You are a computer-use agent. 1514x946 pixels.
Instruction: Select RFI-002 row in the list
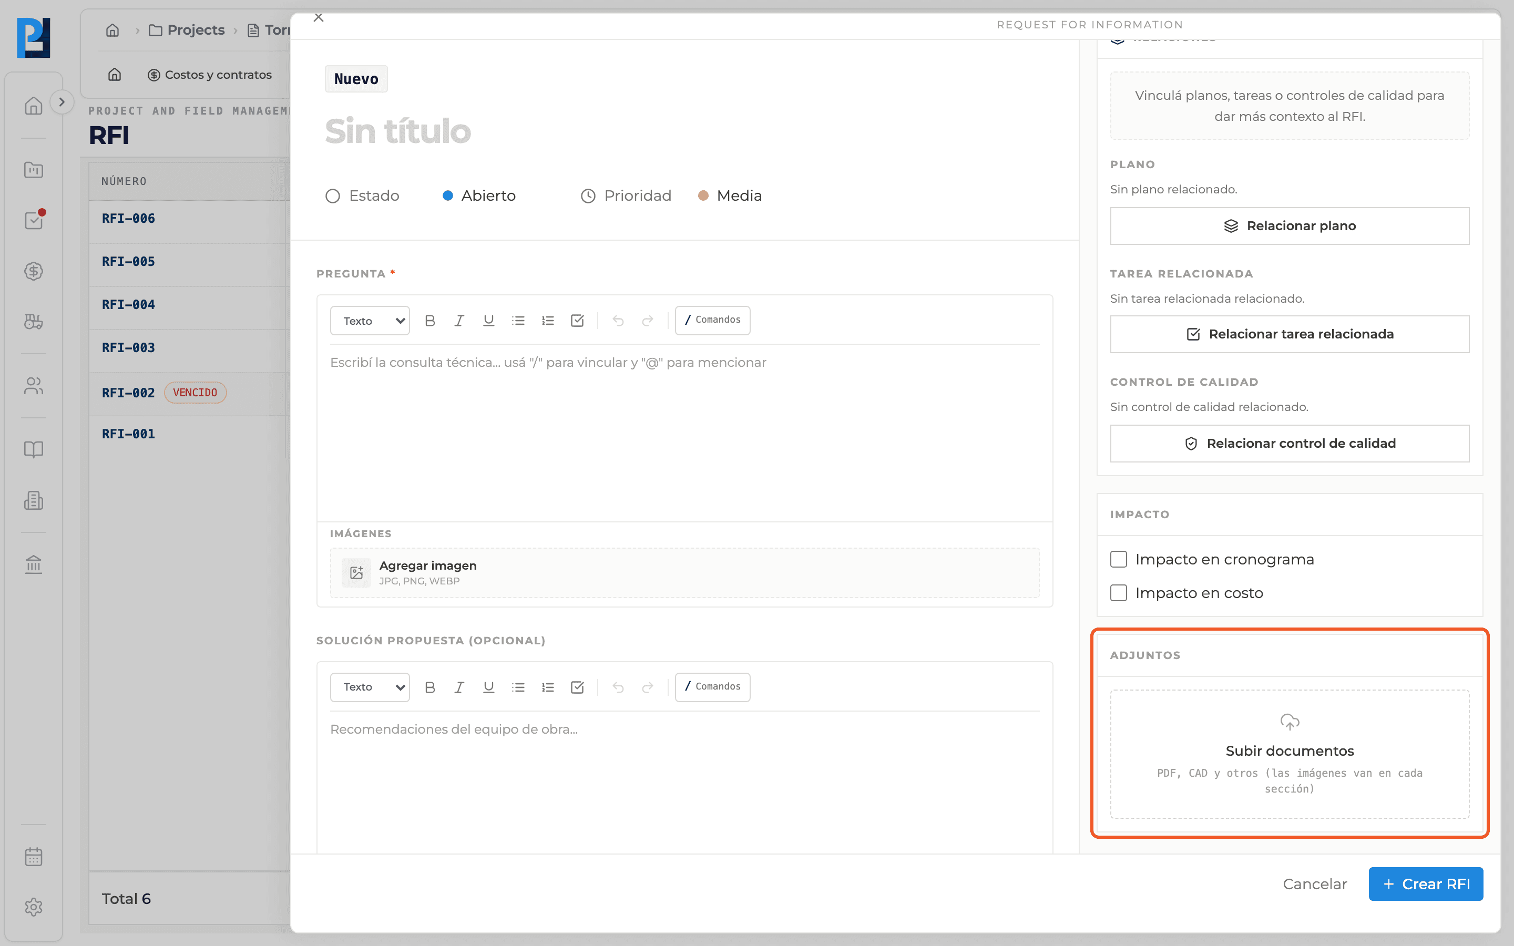click(x=190, y=393)
